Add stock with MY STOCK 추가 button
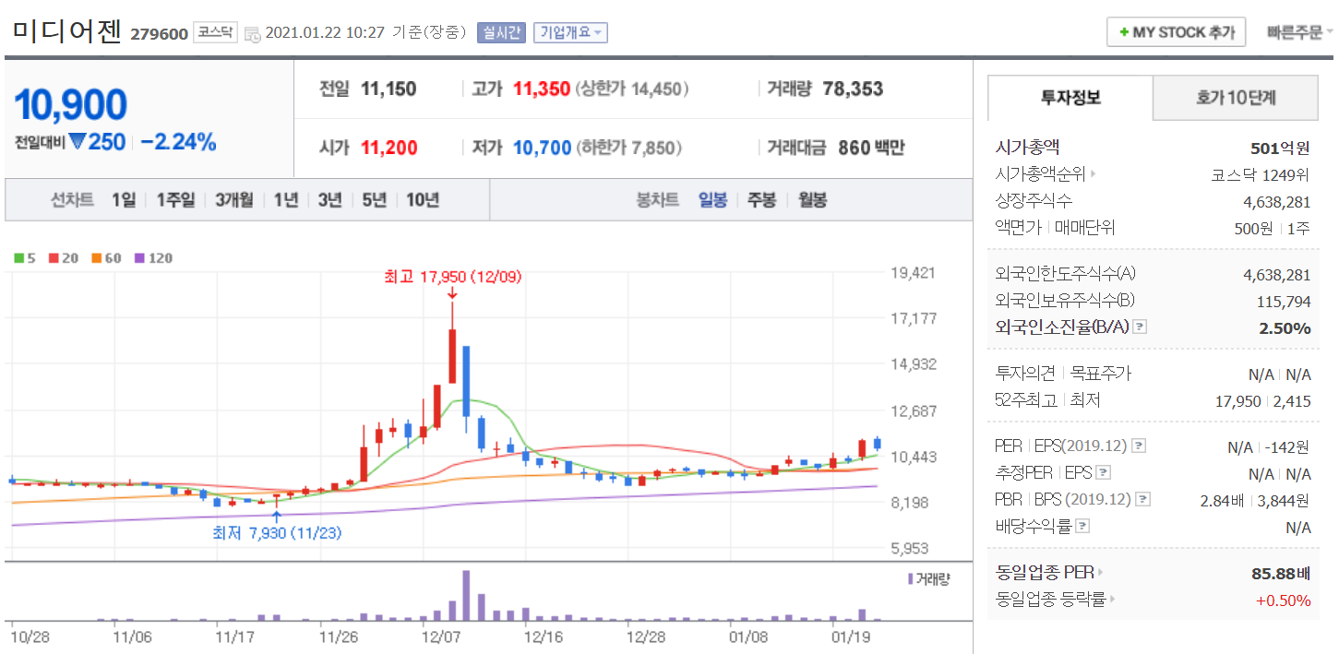 (1176, 32)
